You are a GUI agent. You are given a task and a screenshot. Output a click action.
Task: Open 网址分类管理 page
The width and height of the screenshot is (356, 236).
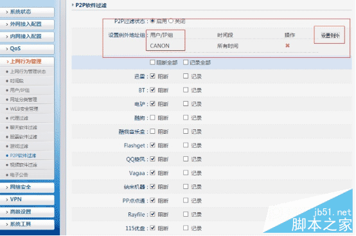coord(23,100)
